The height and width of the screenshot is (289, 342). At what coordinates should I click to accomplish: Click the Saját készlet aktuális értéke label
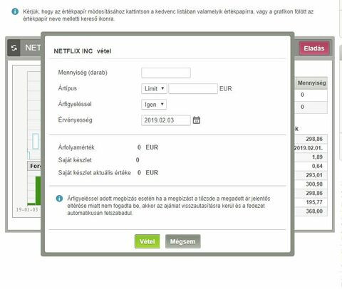pyautogui.click(x=95, y=173)
